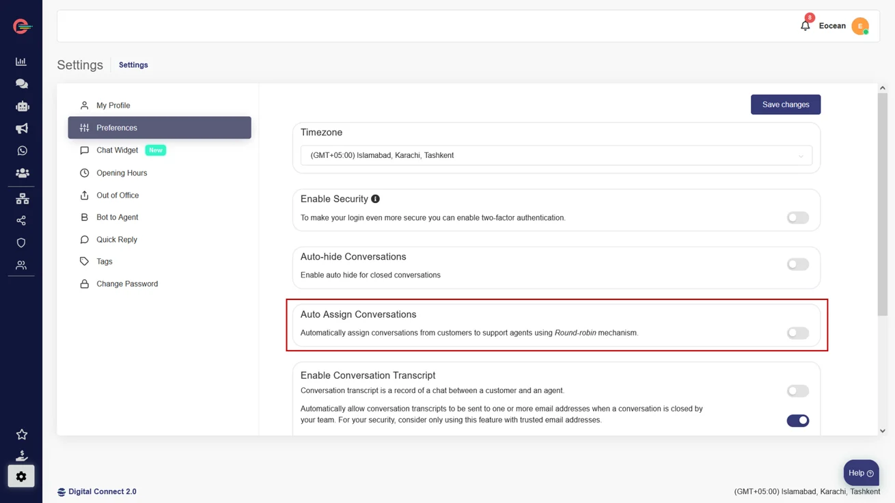Open the shield icon in sidebar
The height and width of the screenshot is (503, 895).
click(x=21, y=243)
